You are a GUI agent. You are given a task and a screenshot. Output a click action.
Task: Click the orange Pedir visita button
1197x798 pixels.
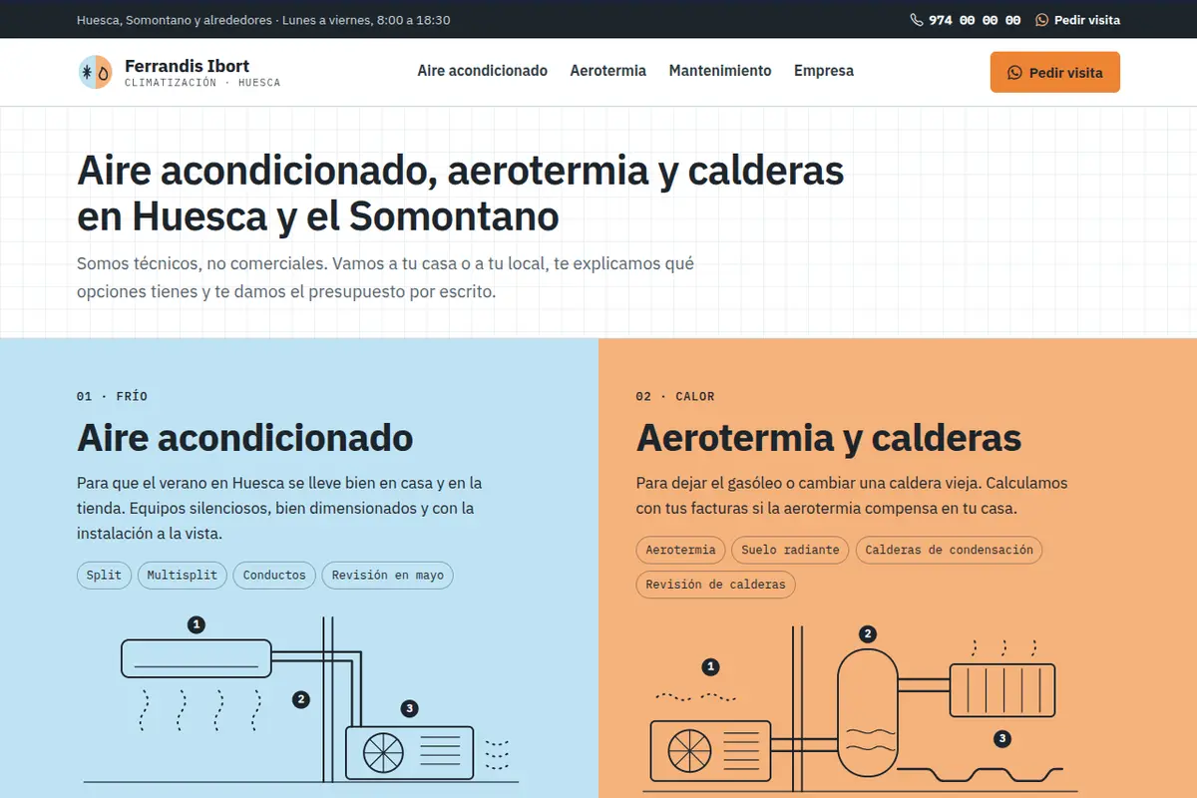coord(1055,73)
